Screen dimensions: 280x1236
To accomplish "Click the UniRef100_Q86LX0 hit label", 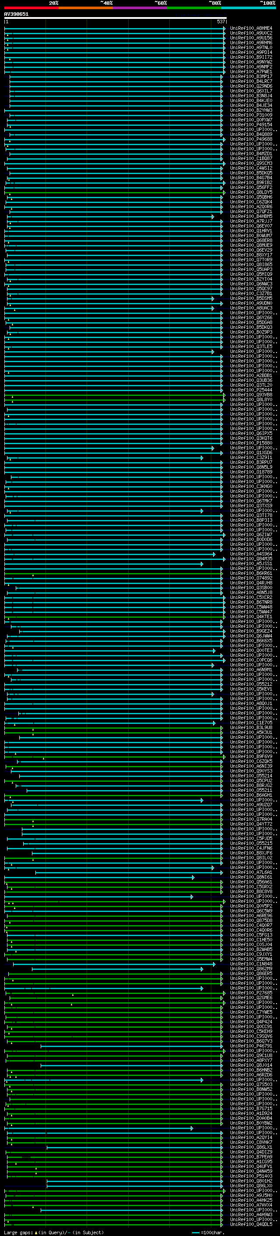I will [x=251, y=1186].
